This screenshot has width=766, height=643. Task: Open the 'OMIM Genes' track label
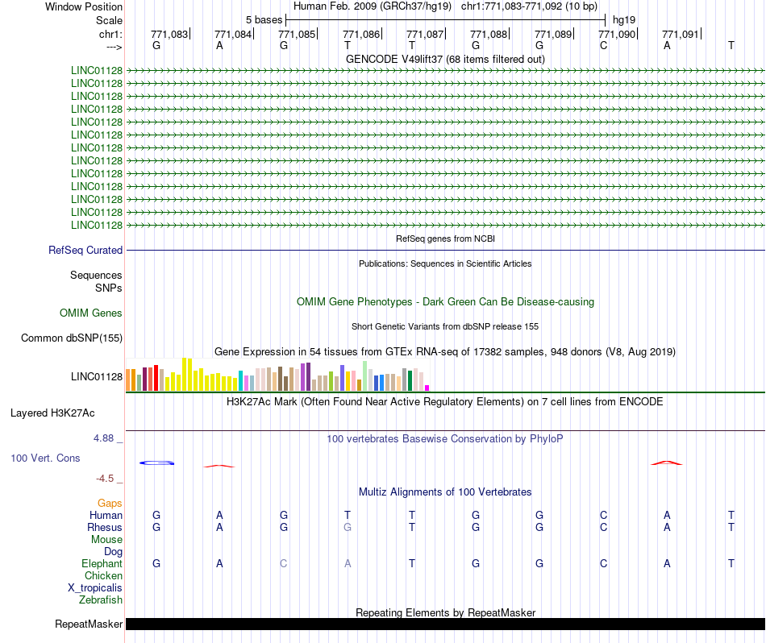coord(90,313)
